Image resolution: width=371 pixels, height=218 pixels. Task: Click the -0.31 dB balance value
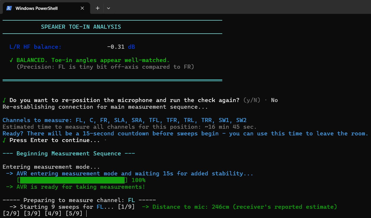pos(121,47)
